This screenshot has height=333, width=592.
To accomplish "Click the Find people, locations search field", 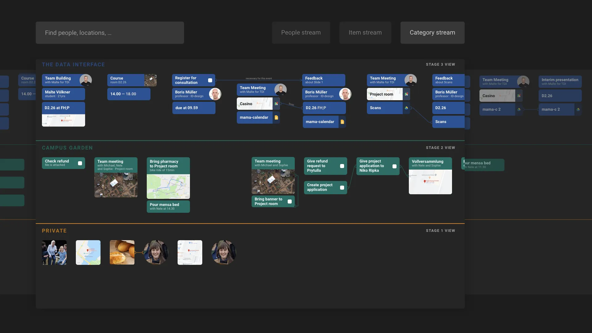I will 110,33.
